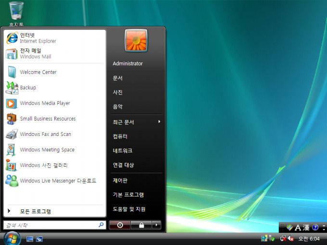Open 컴퓨터 from the Start menu

tap(120, 136)
